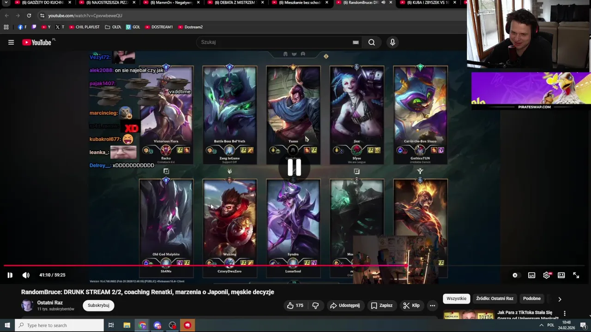
Task: Mute the video volume
Action: pos(26,275)
